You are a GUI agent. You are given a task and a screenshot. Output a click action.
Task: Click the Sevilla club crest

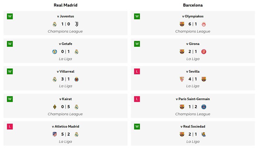(x=182, y=79)
